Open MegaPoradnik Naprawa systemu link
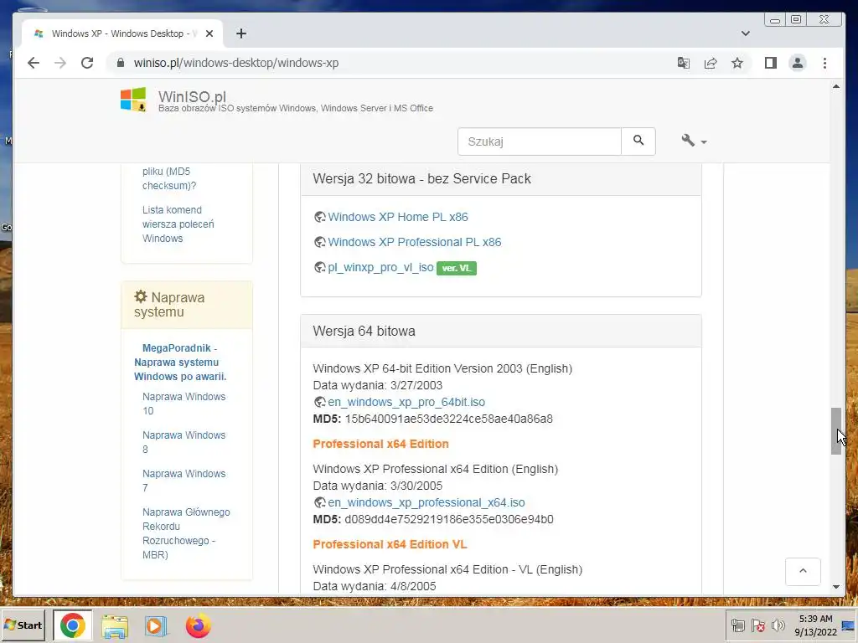The height and width of the screenshot is (643, 858). (x=180, y=362)
